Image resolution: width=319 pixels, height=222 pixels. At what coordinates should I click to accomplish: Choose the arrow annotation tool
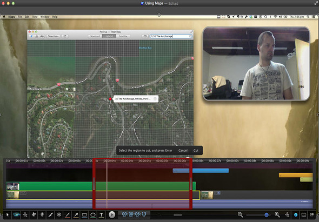click(76, 215)
